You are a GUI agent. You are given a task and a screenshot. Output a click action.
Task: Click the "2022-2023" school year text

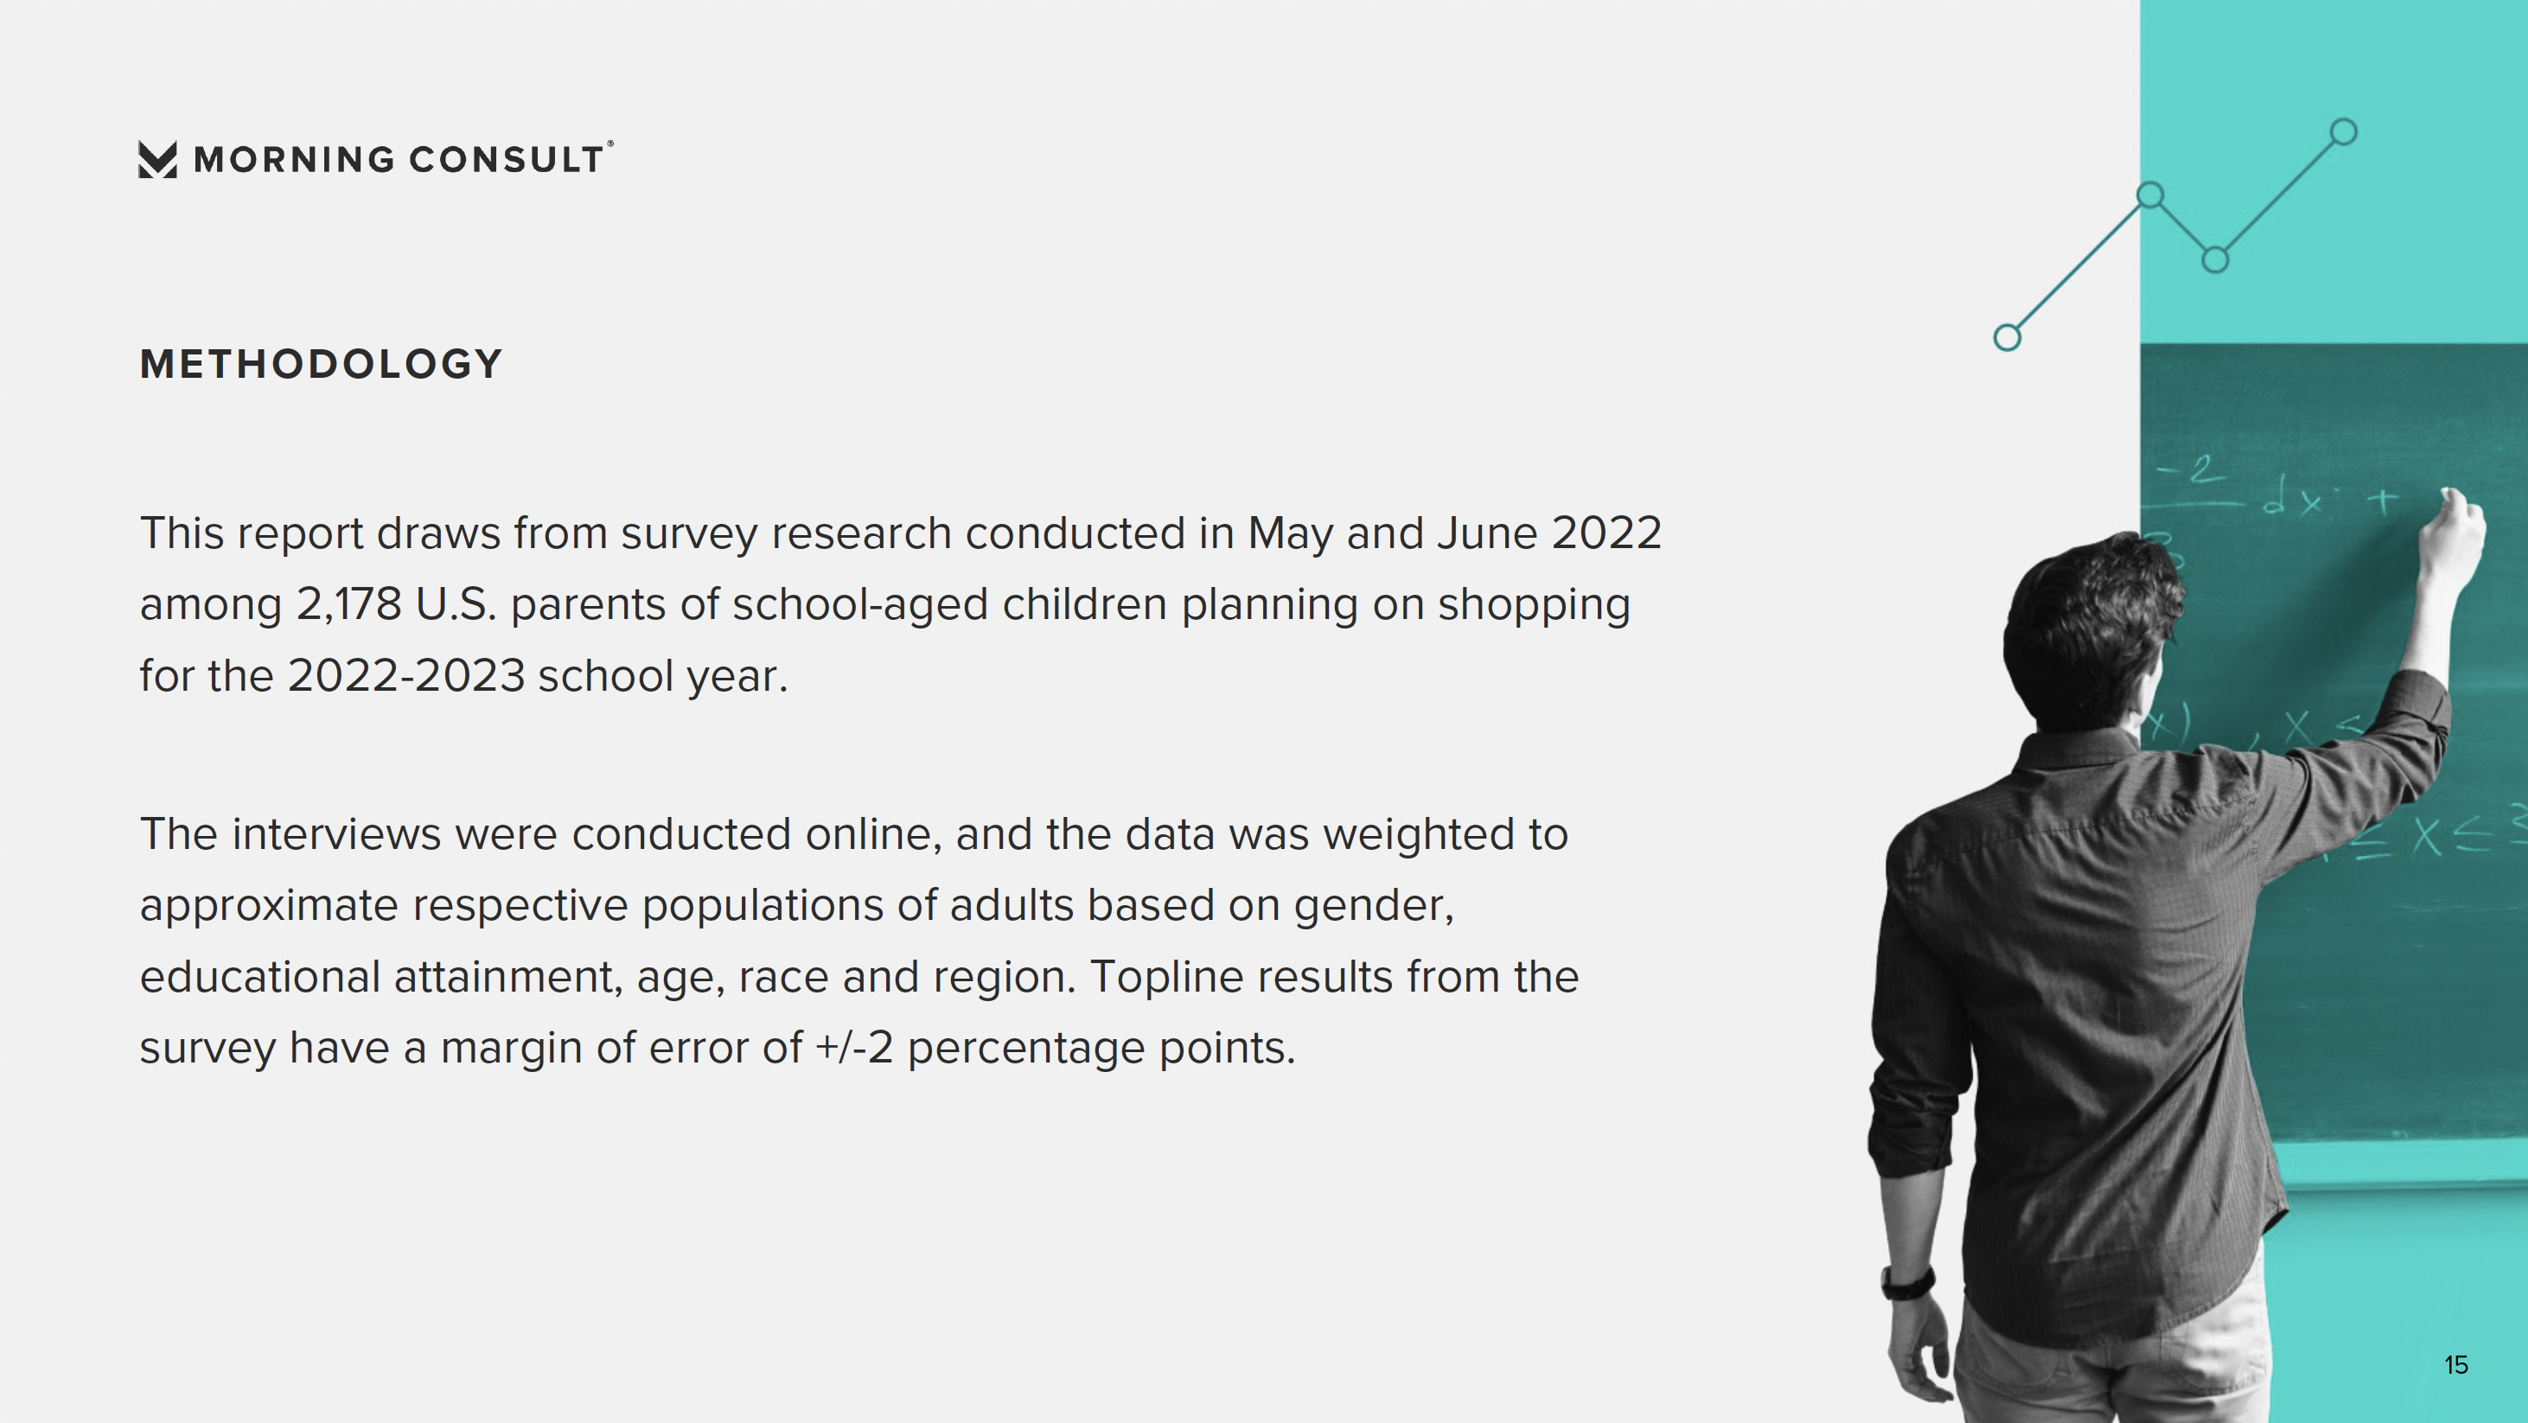405,676
